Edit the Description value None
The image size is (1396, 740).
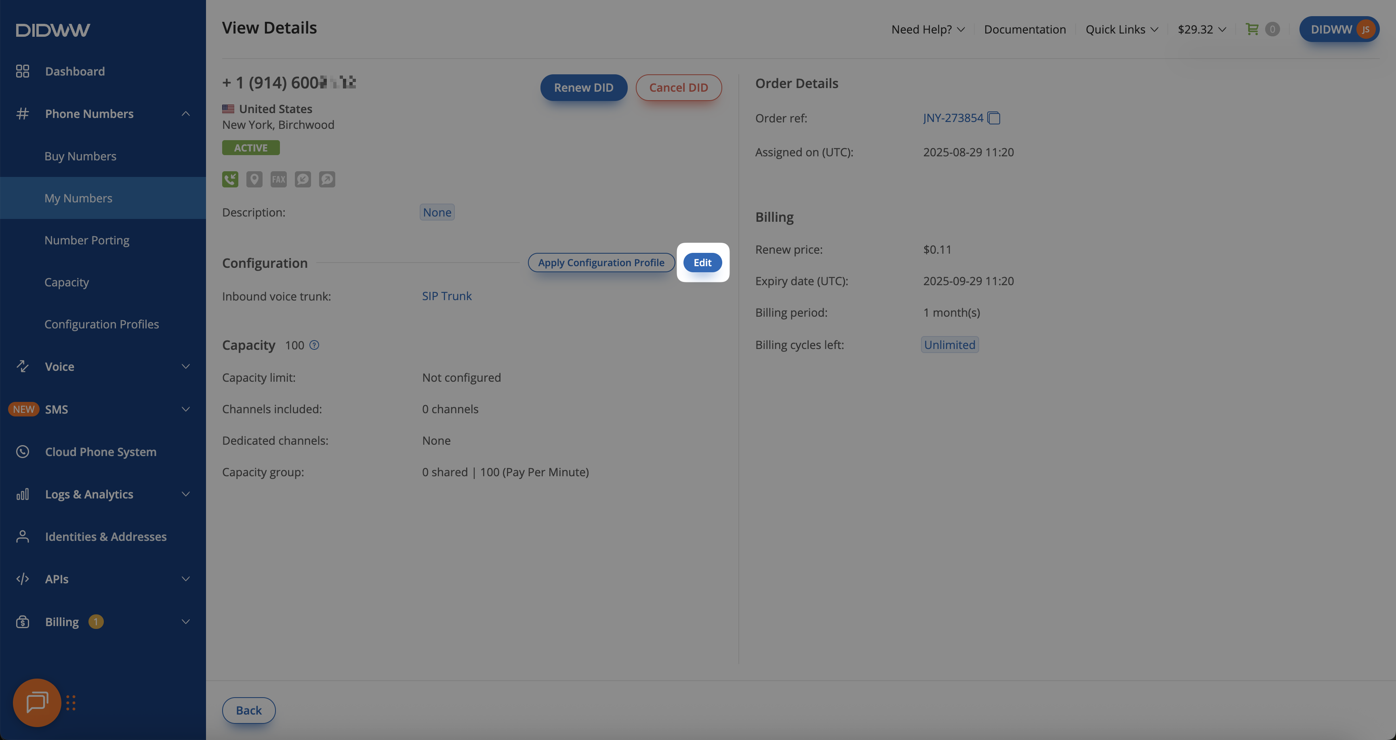click(x=437, y=212)
